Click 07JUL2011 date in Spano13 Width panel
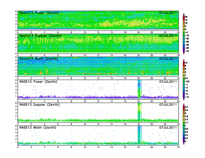This screenshot has height=158, width=205. [168, 59]
